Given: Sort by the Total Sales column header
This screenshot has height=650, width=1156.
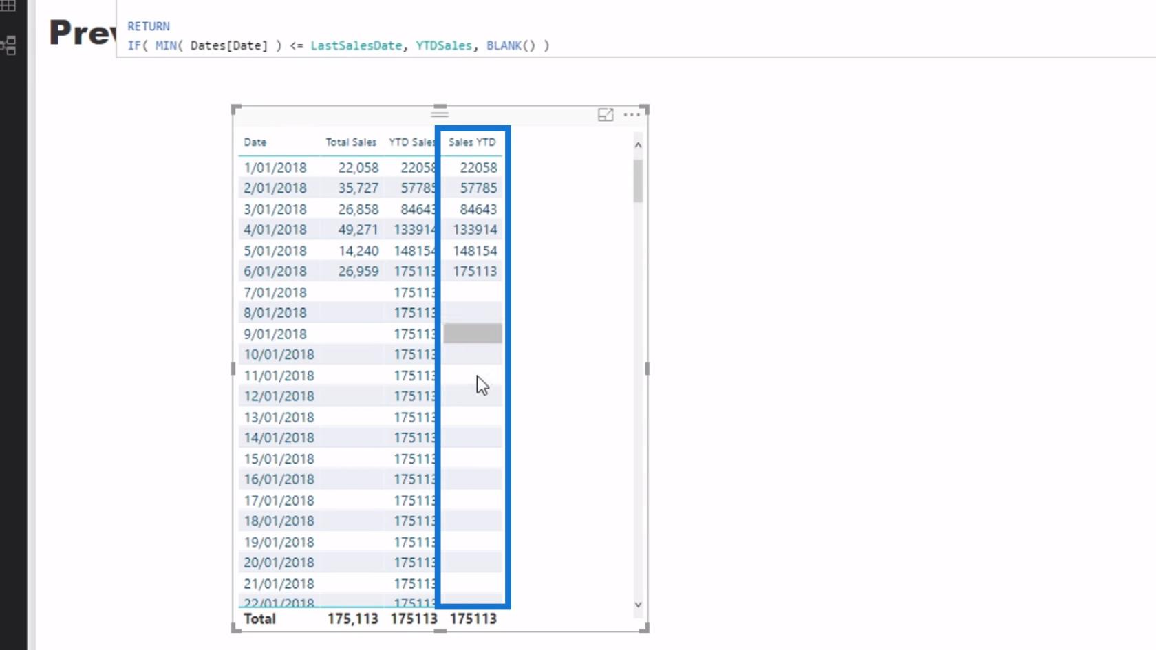Looking at the screenshot, I should [351, 142].
